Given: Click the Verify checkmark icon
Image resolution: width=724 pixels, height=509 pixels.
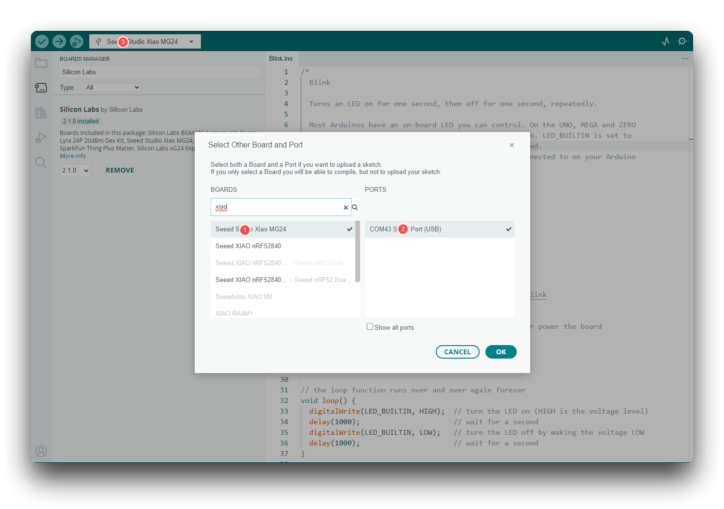Looking at the screenshot, I should 42,41.
